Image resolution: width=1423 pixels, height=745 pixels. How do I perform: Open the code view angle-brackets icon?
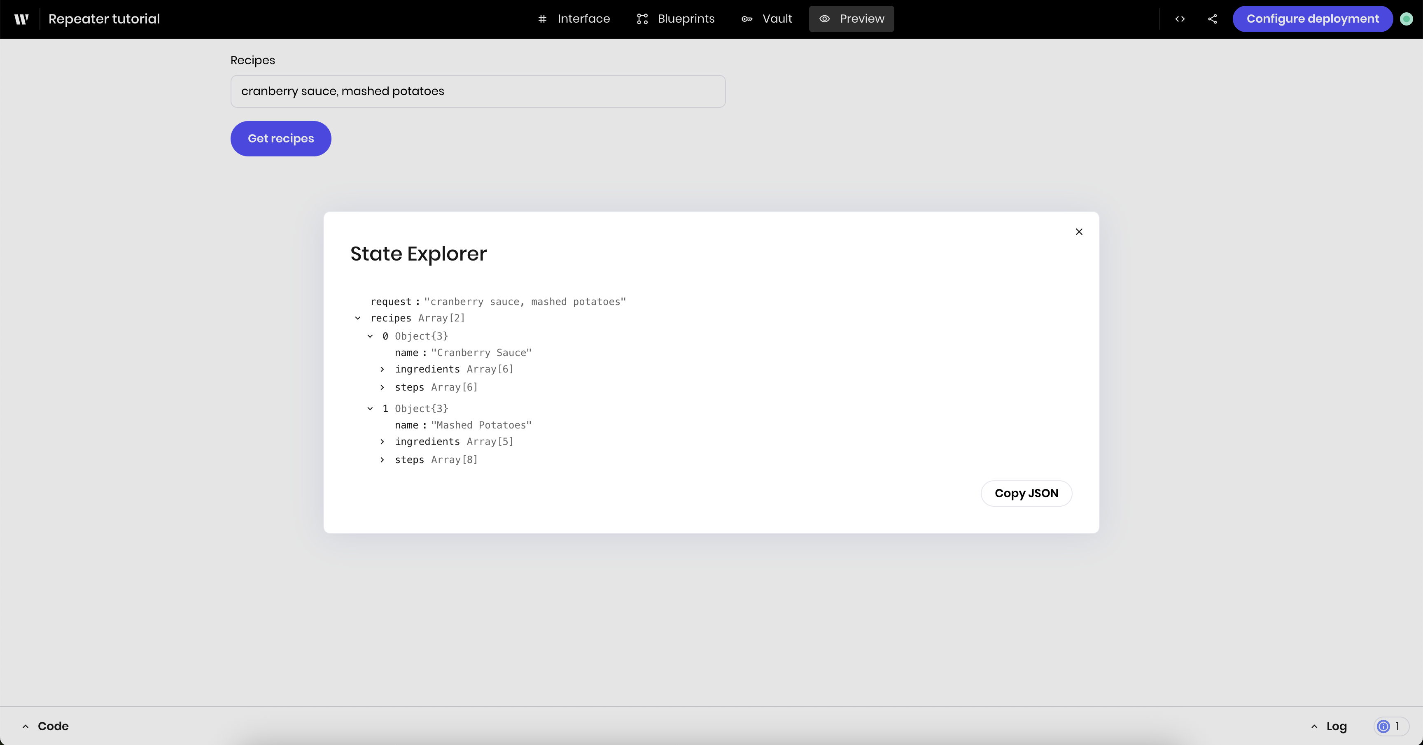click(1180, 19)
